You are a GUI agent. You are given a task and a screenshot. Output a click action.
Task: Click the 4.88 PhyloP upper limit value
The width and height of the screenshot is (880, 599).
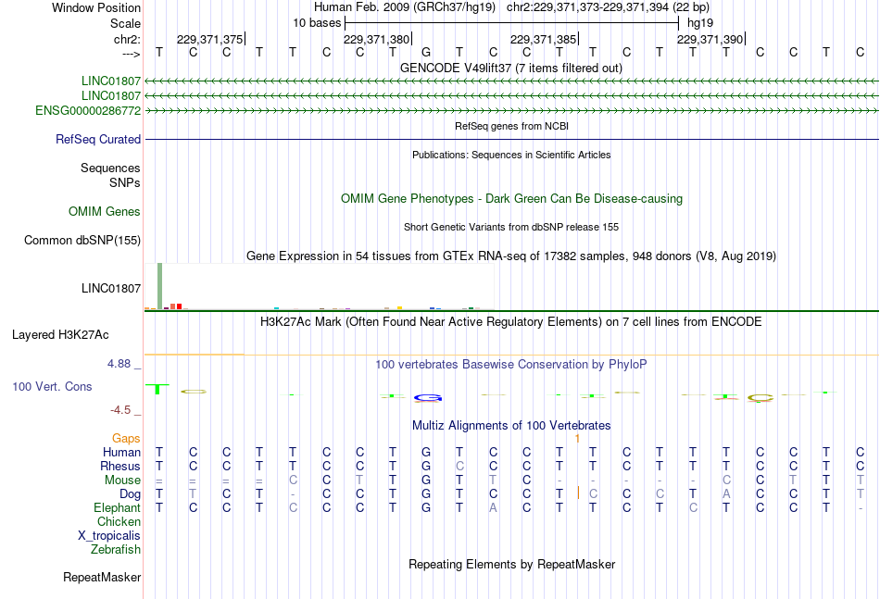(x=119, y=364)
